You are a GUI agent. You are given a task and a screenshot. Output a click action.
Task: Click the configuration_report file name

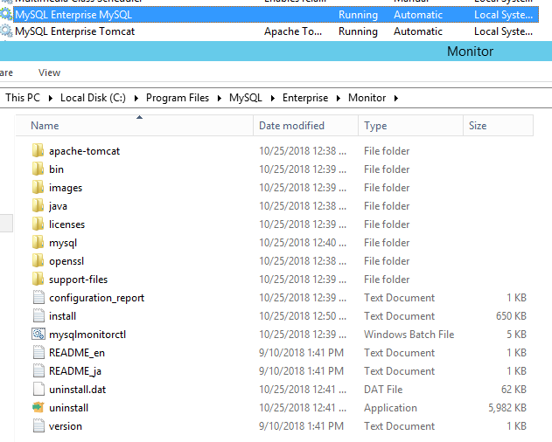coord(97,298)
